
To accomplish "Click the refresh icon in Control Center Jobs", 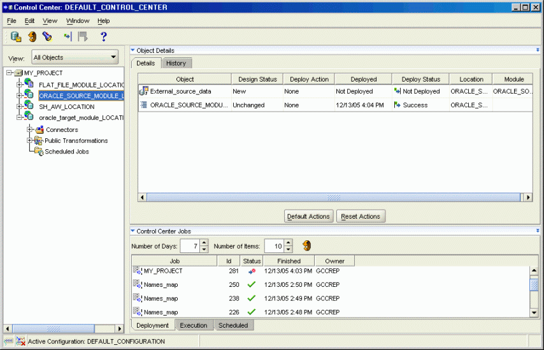I will [306, 246].
